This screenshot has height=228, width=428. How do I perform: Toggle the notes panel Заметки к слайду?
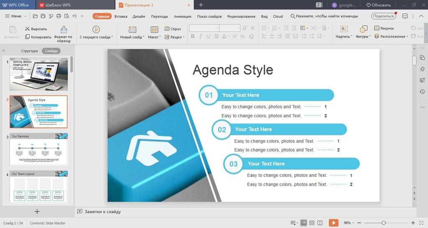click(99, 212)
